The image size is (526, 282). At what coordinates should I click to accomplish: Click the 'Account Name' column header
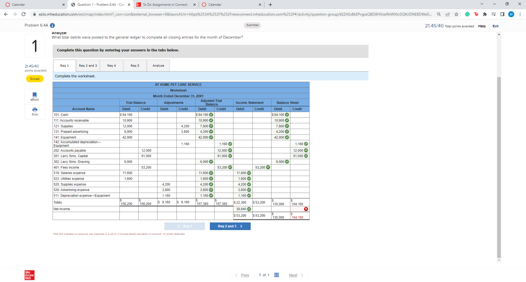tap(83, 109)
